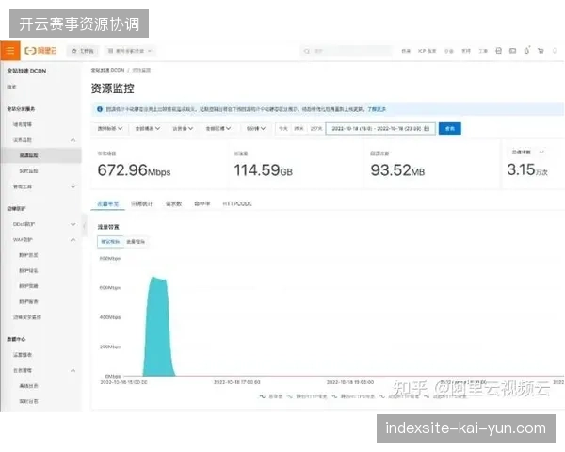Open 域名管理 in the sidebar

pyautogui.click(x=23, y=124)
